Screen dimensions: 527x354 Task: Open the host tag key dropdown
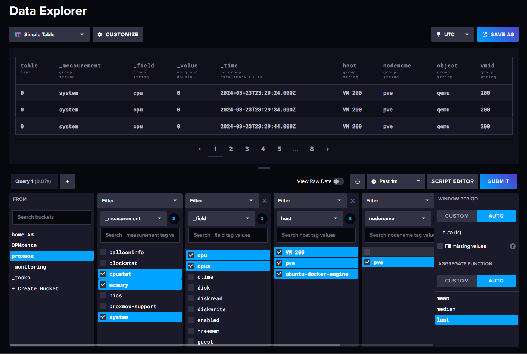pyautogui.click(x=309, y=219)
